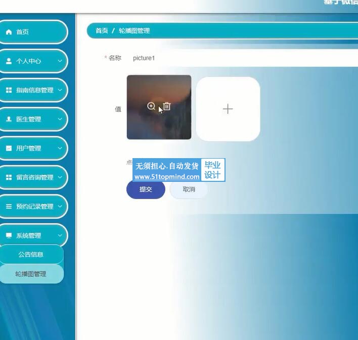The height and width of the screenshot is (340, 358).
Task: Click the home icon in sidebar
Action: [9, 32]
